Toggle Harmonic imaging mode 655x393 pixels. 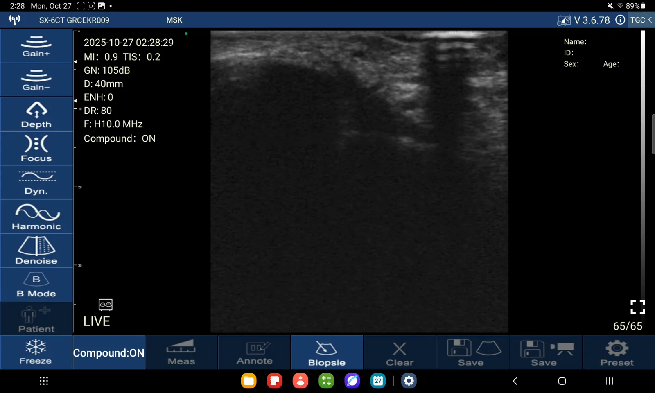click(36, 217)
